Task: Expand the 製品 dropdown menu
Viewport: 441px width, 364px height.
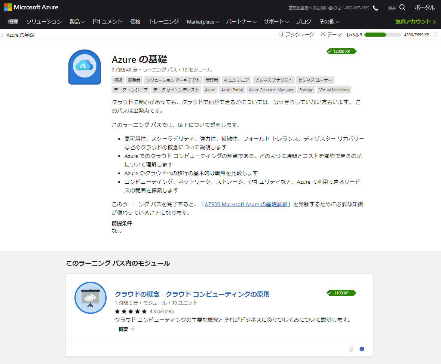Action: pyautogui.click(x=77, y=22)
